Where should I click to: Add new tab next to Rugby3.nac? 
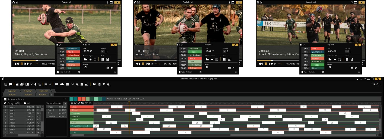[52, 95]
